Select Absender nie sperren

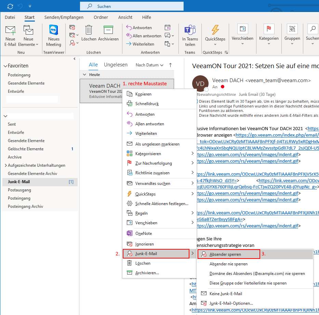pos(255,264)
